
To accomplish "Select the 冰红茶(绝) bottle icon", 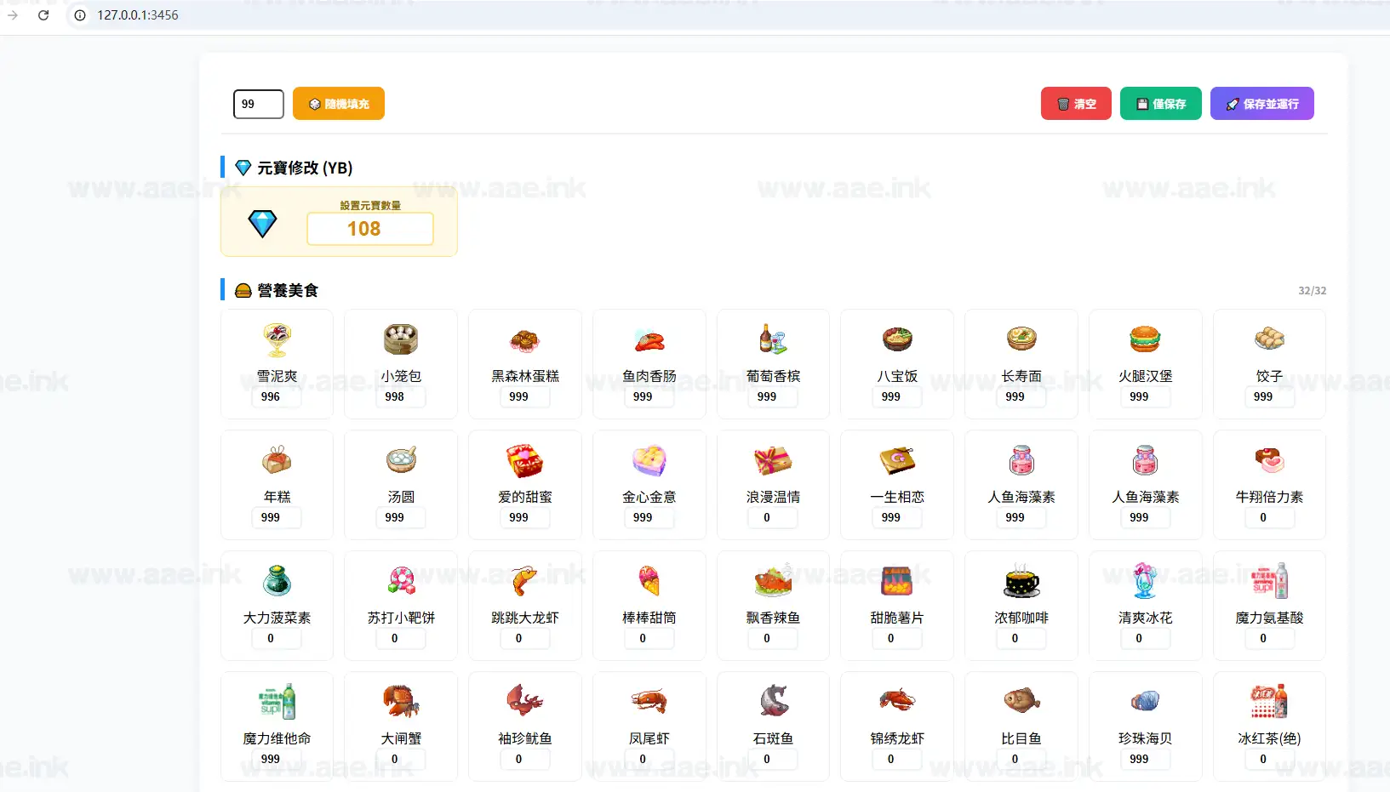I will coord(1269,702).
